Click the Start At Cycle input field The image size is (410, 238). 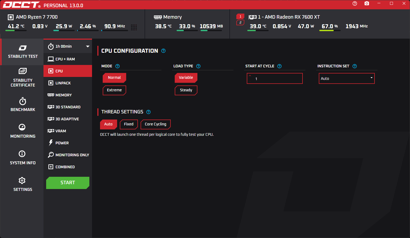tap(275, 79)
